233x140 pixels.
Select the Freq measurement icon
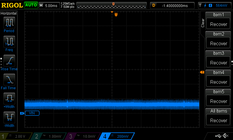[9, 41]
